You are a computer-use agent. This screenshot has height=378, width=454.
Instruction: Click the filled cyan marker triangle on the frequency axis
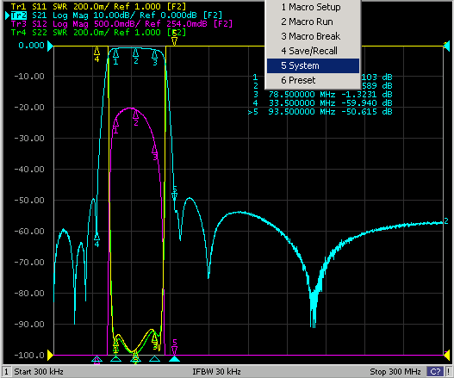(174, 359)
